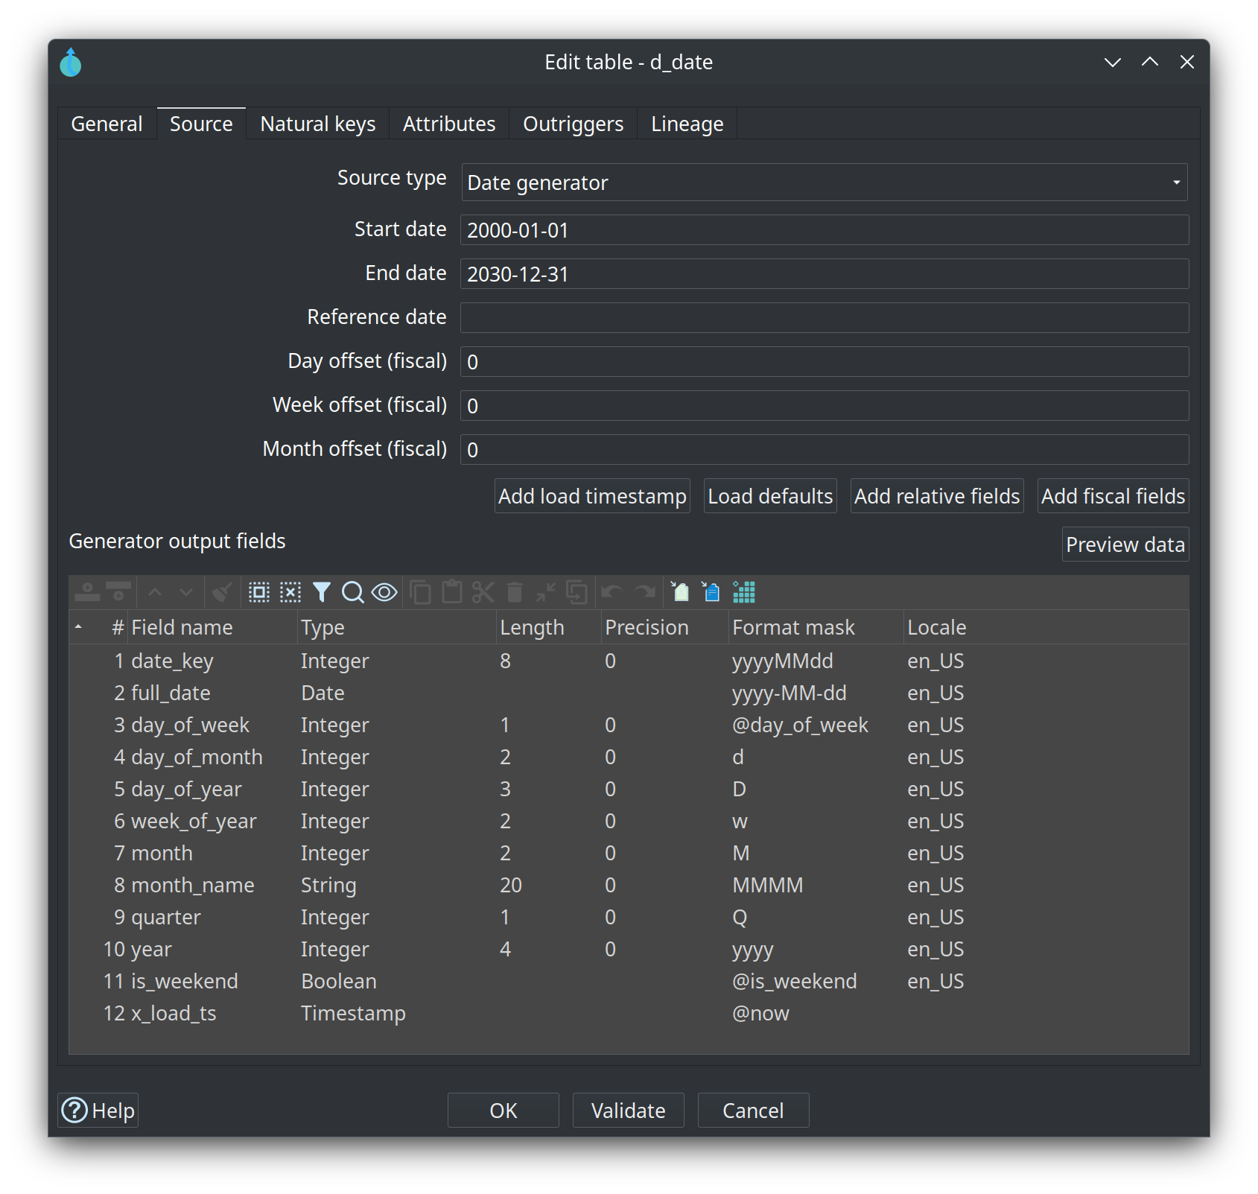
Task: Click the copy rows icon
Action: [x=420, y=592]
